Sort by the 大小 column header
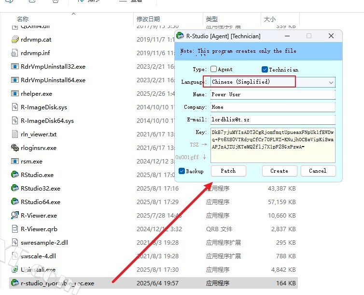Image resolution: width=364 pixels, height=295 pixels. 270,19
